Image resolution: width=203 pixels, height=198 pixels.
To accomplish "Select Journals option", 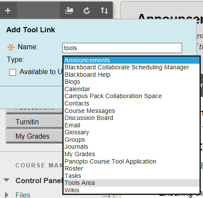I will tap(132, 147).
